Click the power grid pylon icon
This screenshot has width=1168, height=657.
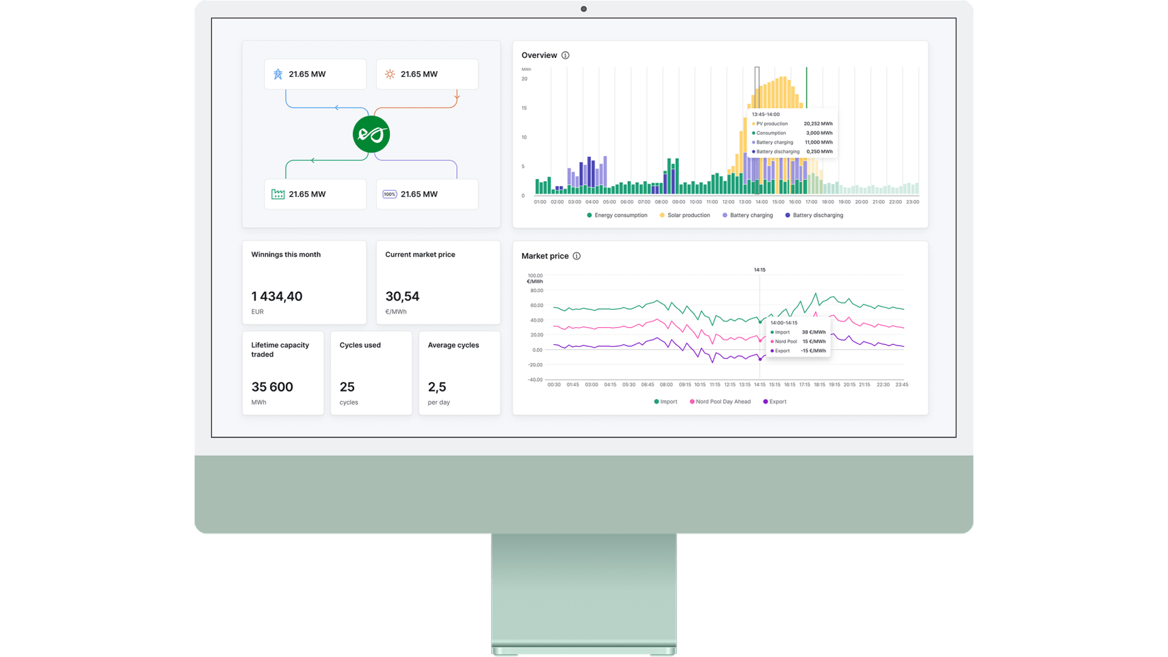278,74
